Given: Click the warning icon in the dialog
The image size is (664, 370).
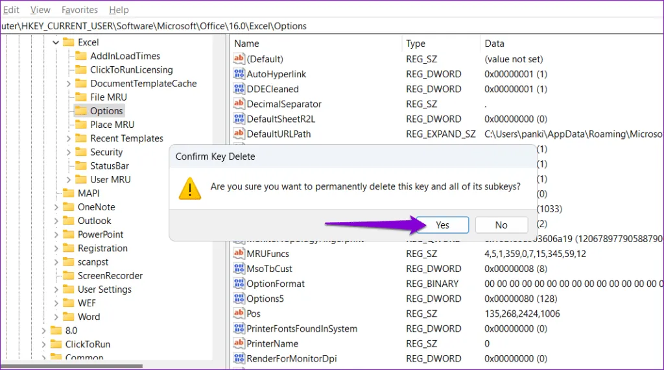Looking at the screenshot, I should (189, 188).
